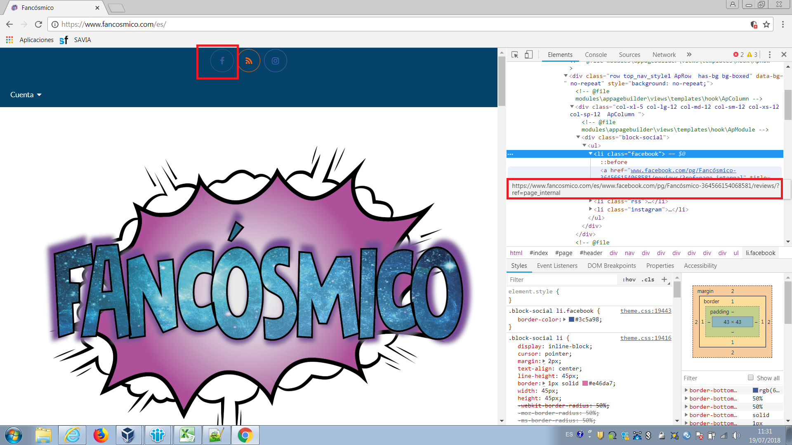This screenshot has height=445, width=792.
Task: Show more DevTools tabs chevron
Action: point(689,55)
